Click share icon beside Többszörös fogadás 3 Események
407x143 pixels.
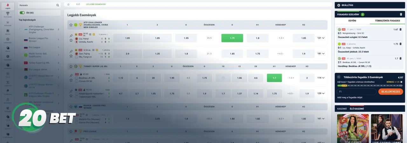click(x=339, y=77)
